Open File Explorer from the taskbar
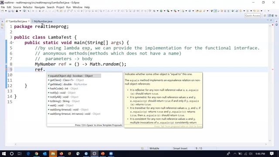This screenshot has height=157, width=279. [x=53, y=154]
